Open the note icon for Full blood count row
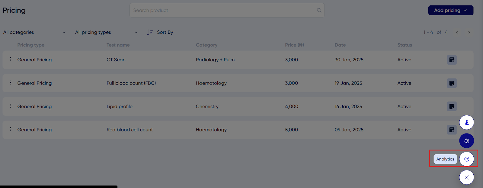This screenshot has width=483, height=188. (x=452, y=83)
